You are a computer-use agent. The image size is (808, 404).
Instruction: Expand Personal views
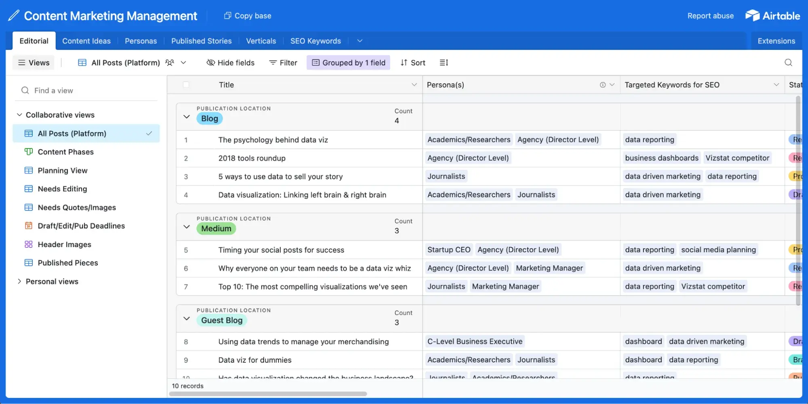point(19,281)
